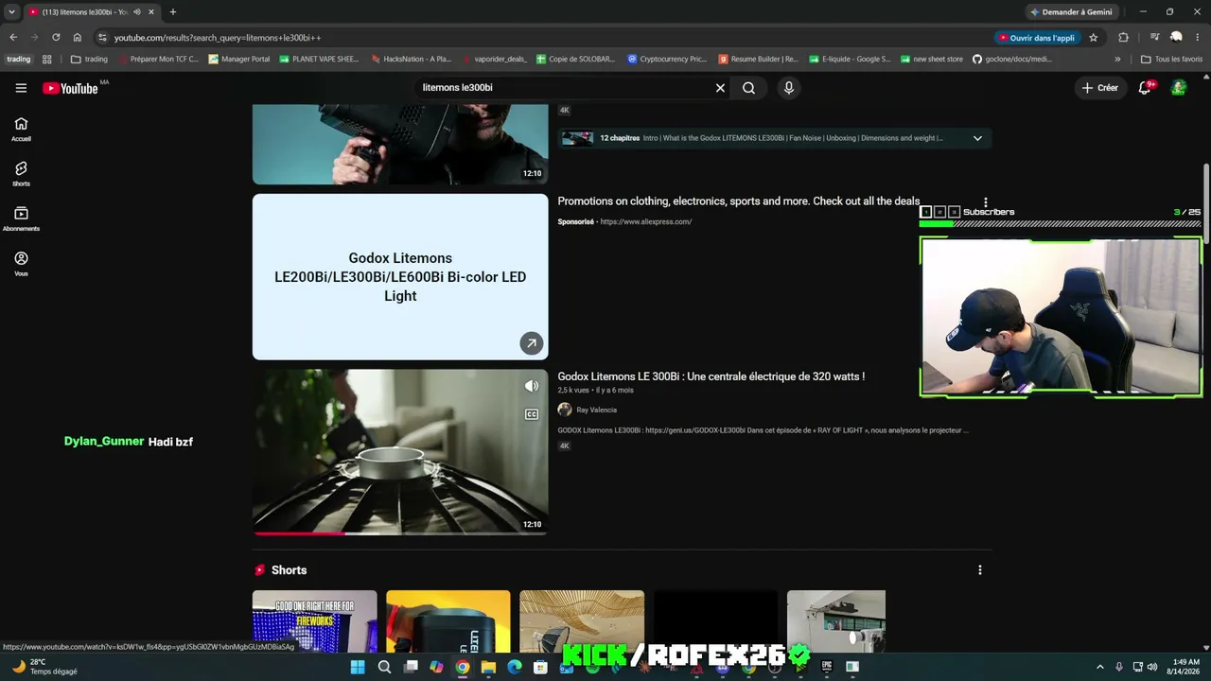Screen dimensions: 1211x681
Task: Start voice search with the microphone
Action: [x=788, y=88]
